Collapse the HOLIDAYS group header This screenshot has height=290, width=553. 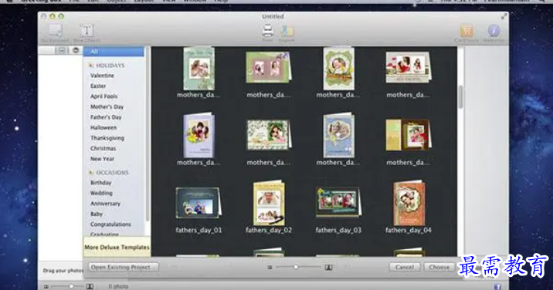point(107,66)
